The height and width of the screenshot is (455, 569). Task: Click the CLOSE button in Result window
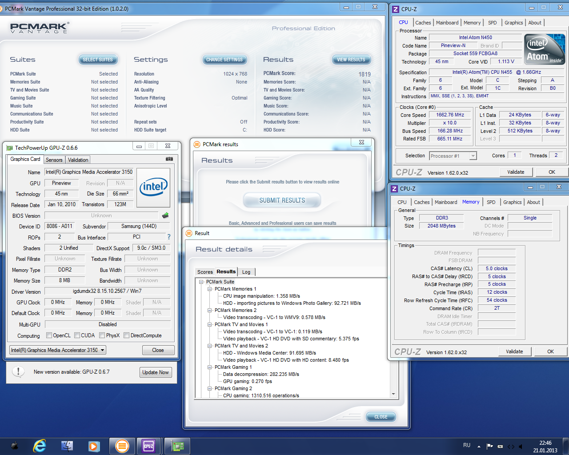(381, 417)
